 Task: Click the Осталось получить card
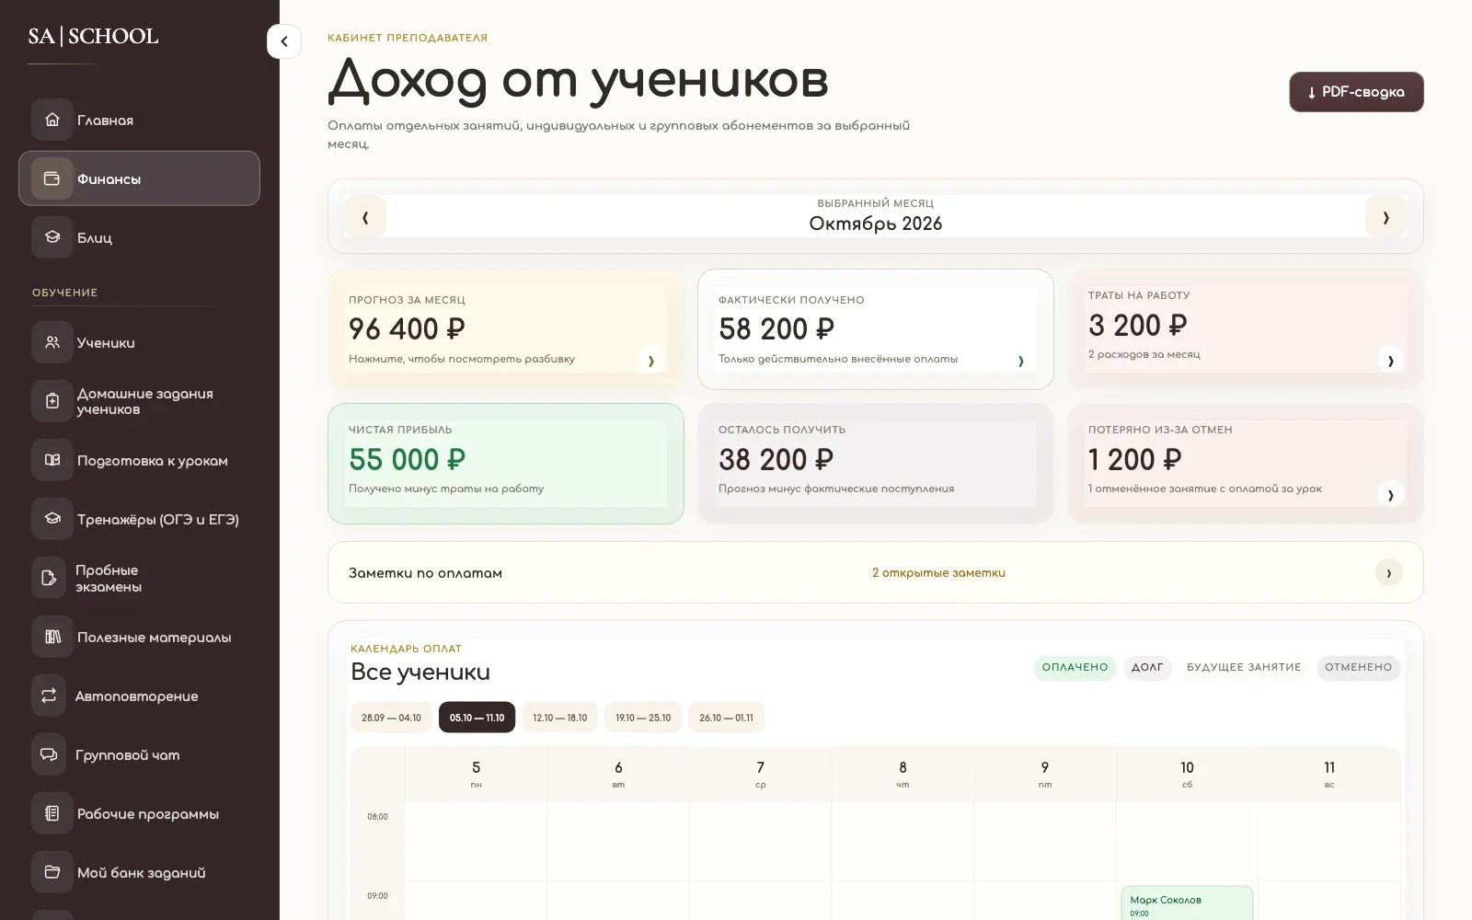tap(876, 464)
